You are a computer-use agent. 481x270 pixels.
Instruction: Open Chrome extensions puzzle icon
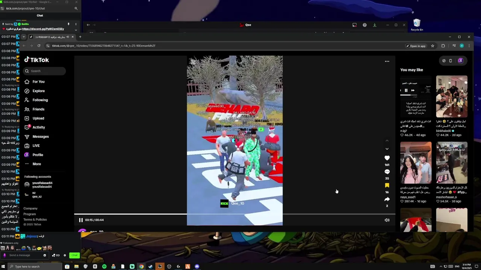(443, 46)
